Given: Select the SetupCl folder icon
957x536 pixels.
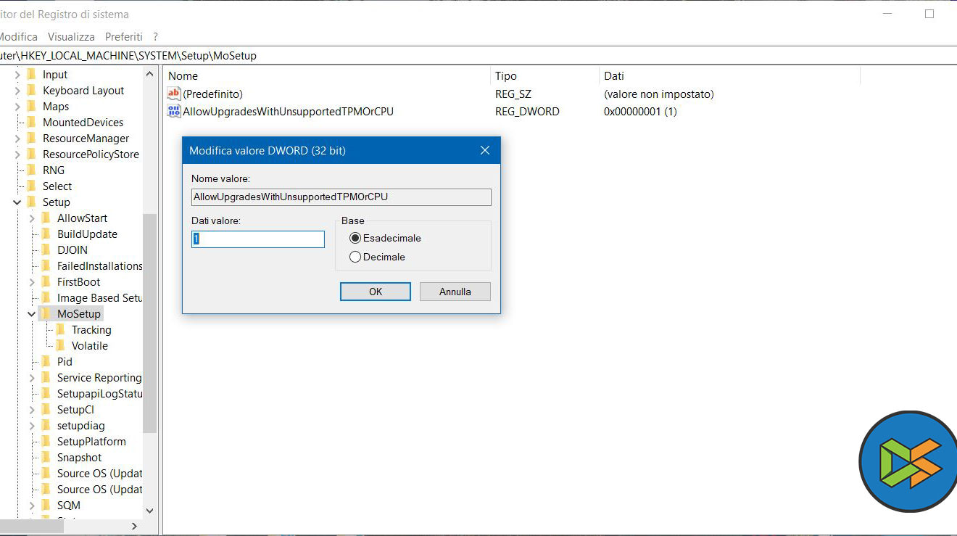Looking at the screenshot, I should [x=46, y=409].
